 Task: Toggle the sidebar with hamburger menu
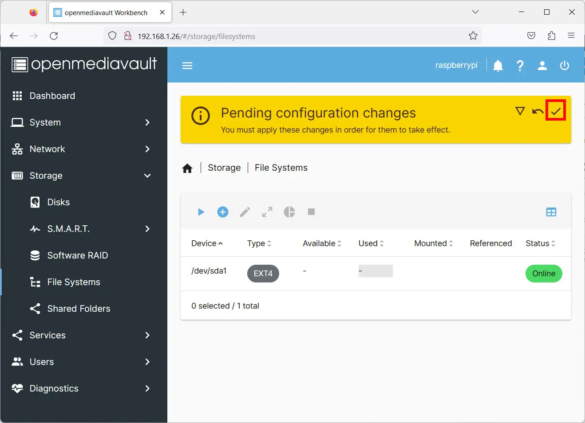(x=187, y=66)
